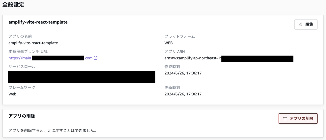Click the アプリの削除 delete button
Image resolution: width=326 pixels, height=140 pixels.
coord(298,118)
